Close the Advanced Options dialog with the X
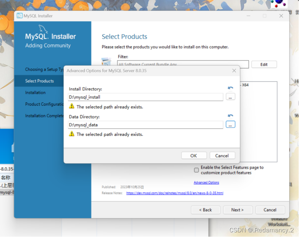 [234, 71]
